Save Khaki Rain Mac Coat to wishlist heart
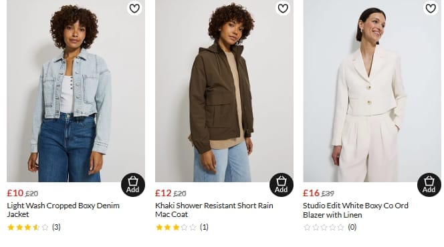The height and width of the screenshot is (247, 444). point(283,8)
